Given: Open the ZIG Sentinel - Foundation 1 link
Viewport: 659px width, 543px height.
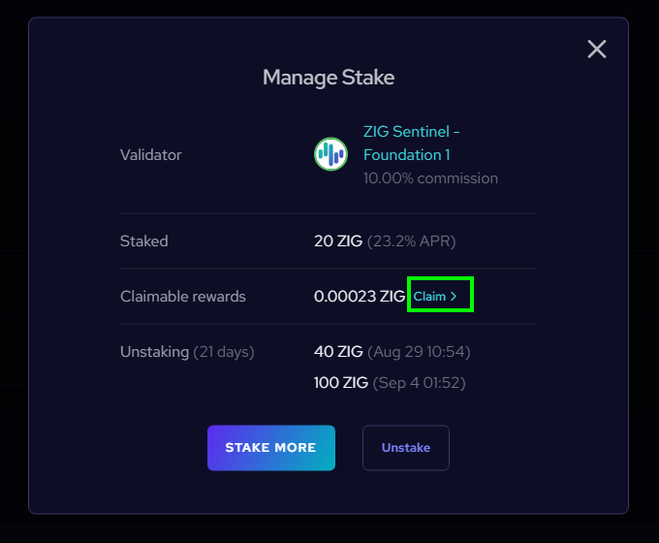Looking at the screenshot, I should pyautogui.click(x=411, y=143).
